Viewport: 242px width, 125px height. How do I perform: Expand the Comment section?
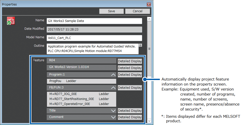[113, 117]
